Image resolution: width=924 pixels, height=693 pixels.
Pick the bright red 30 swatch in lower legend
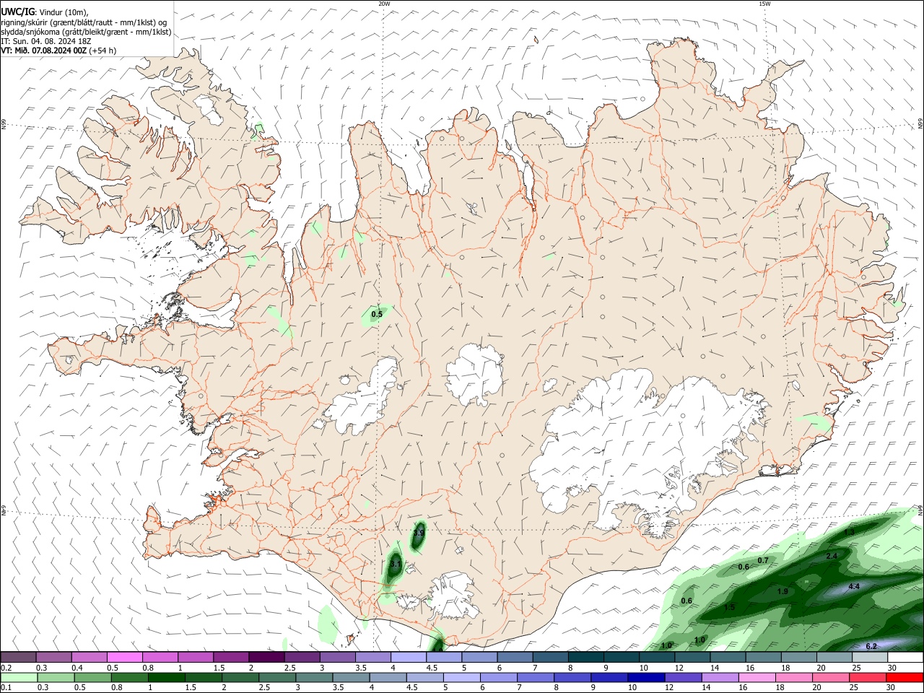(905, 678)
